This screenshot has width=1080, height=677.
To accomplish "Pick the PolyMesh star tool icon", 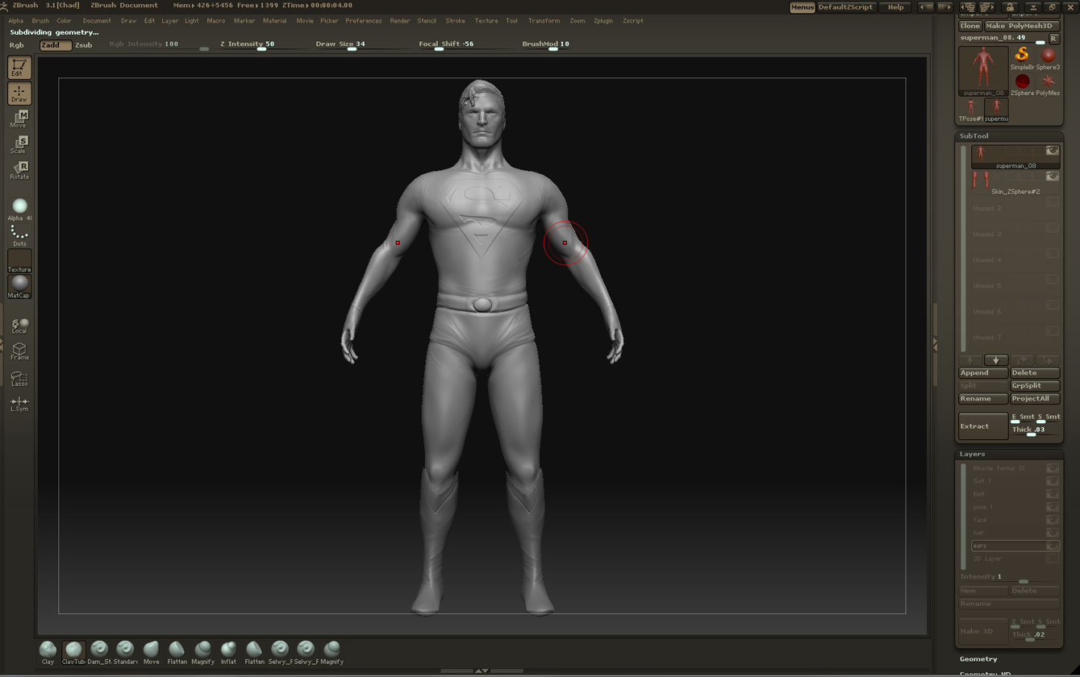I will [x=1048, y=84].
